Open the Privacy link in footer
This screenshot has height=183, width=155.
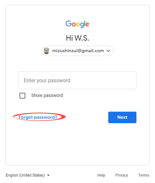[x=122, y=175]
